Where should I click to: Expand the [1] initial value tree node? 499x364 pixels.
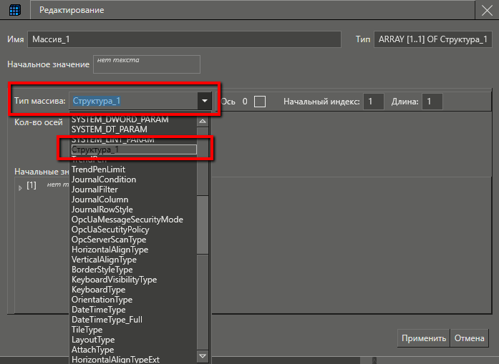tap(20, 187)
